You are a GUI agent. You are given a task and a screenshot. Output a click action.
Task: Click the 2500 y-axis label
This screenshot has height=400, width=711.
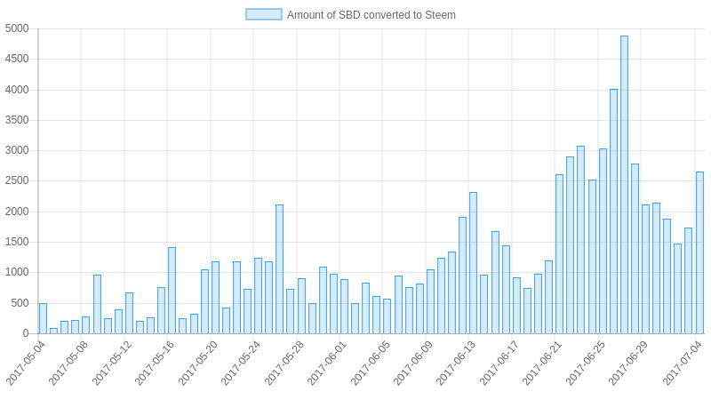17,181
